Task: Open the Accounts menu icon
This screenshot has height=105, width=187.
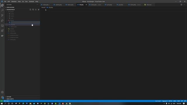Action: pyautogui.click(x=2, y=92)
